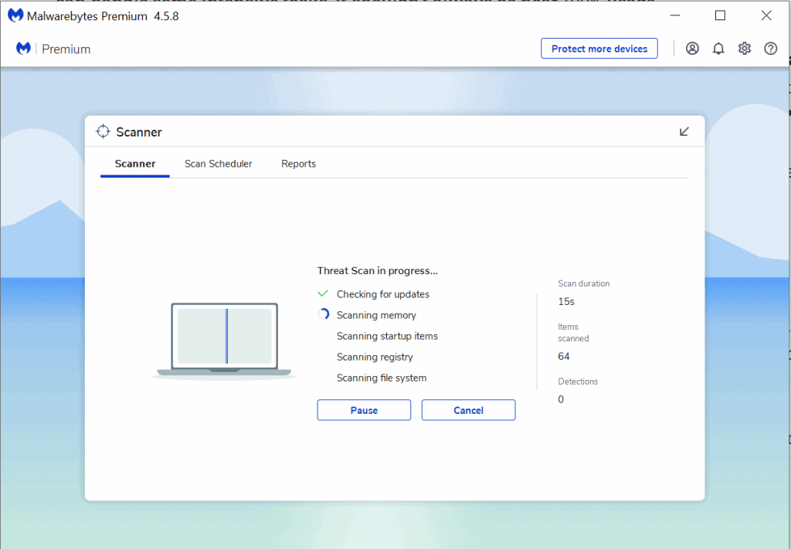Switch to the Scan Scheduler tab

click(x=218, y=164)
